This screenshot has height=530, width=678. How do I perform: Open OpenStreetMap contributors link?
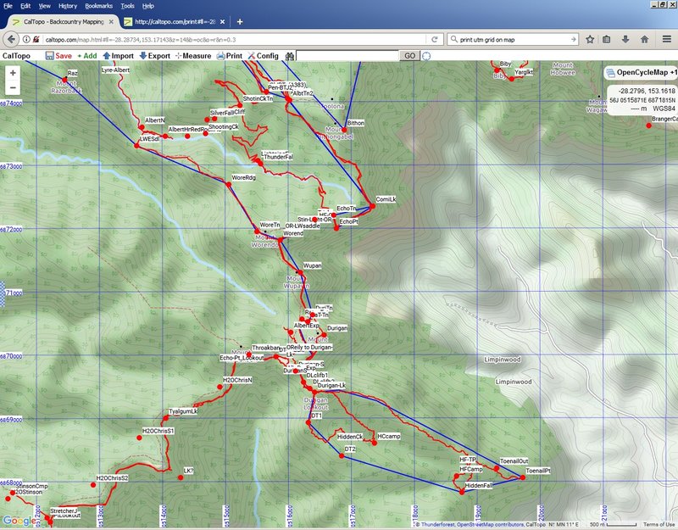click(x=490, y=524)
